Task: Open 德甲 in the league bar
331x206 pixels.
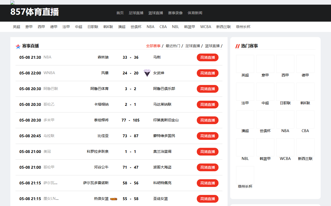Action: coord(54,27)
